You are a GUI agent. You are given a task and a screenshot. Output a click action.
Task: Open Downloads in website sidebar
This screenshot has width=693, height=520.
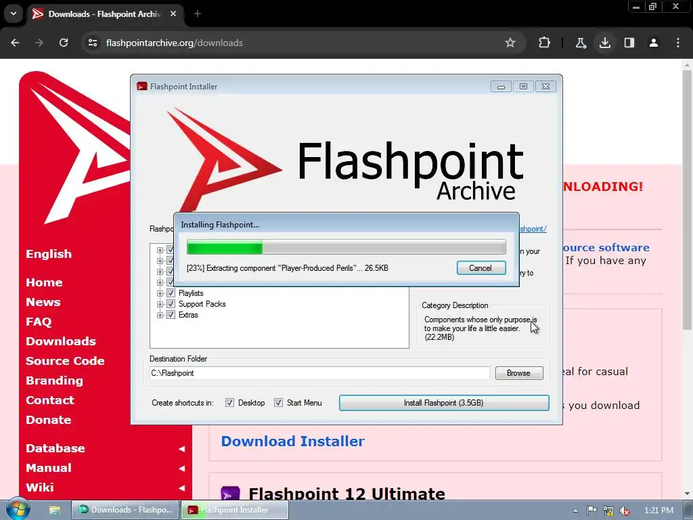coord(61,341)
